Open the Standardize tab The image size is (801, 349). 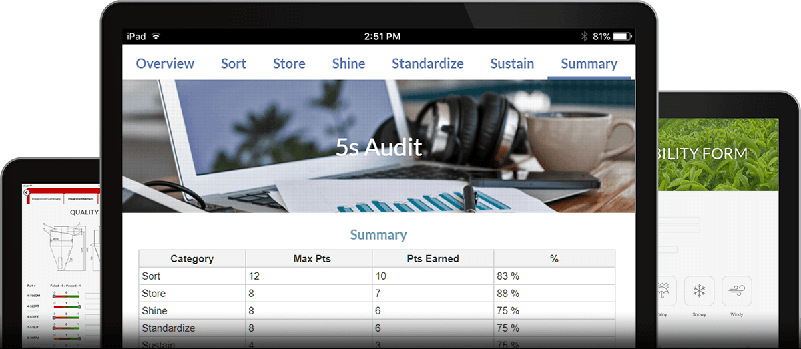[427, 64]
